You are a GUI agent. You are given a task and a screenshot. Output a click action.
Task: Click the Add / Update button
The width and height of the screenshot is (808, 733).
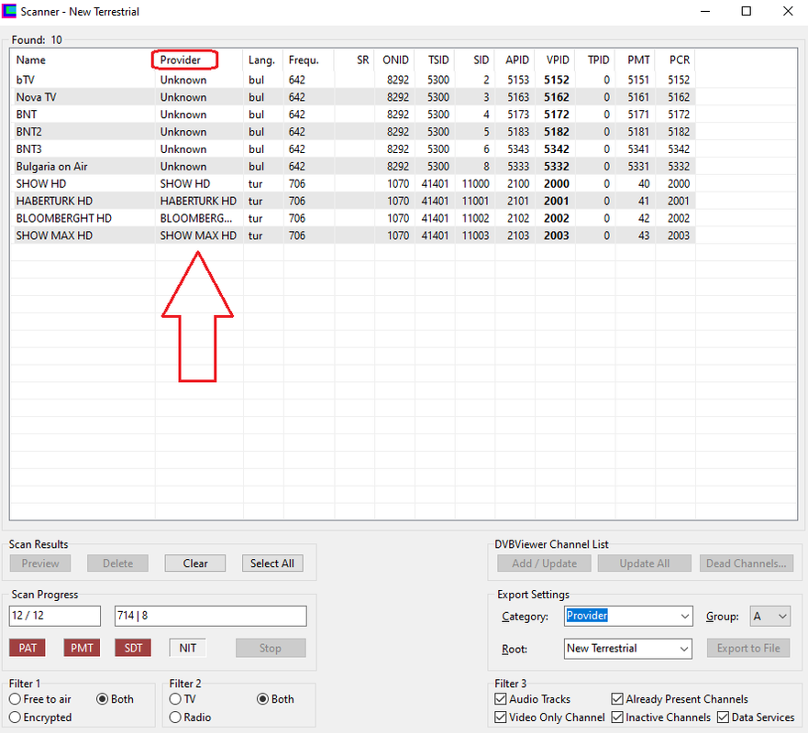point(545,563)
